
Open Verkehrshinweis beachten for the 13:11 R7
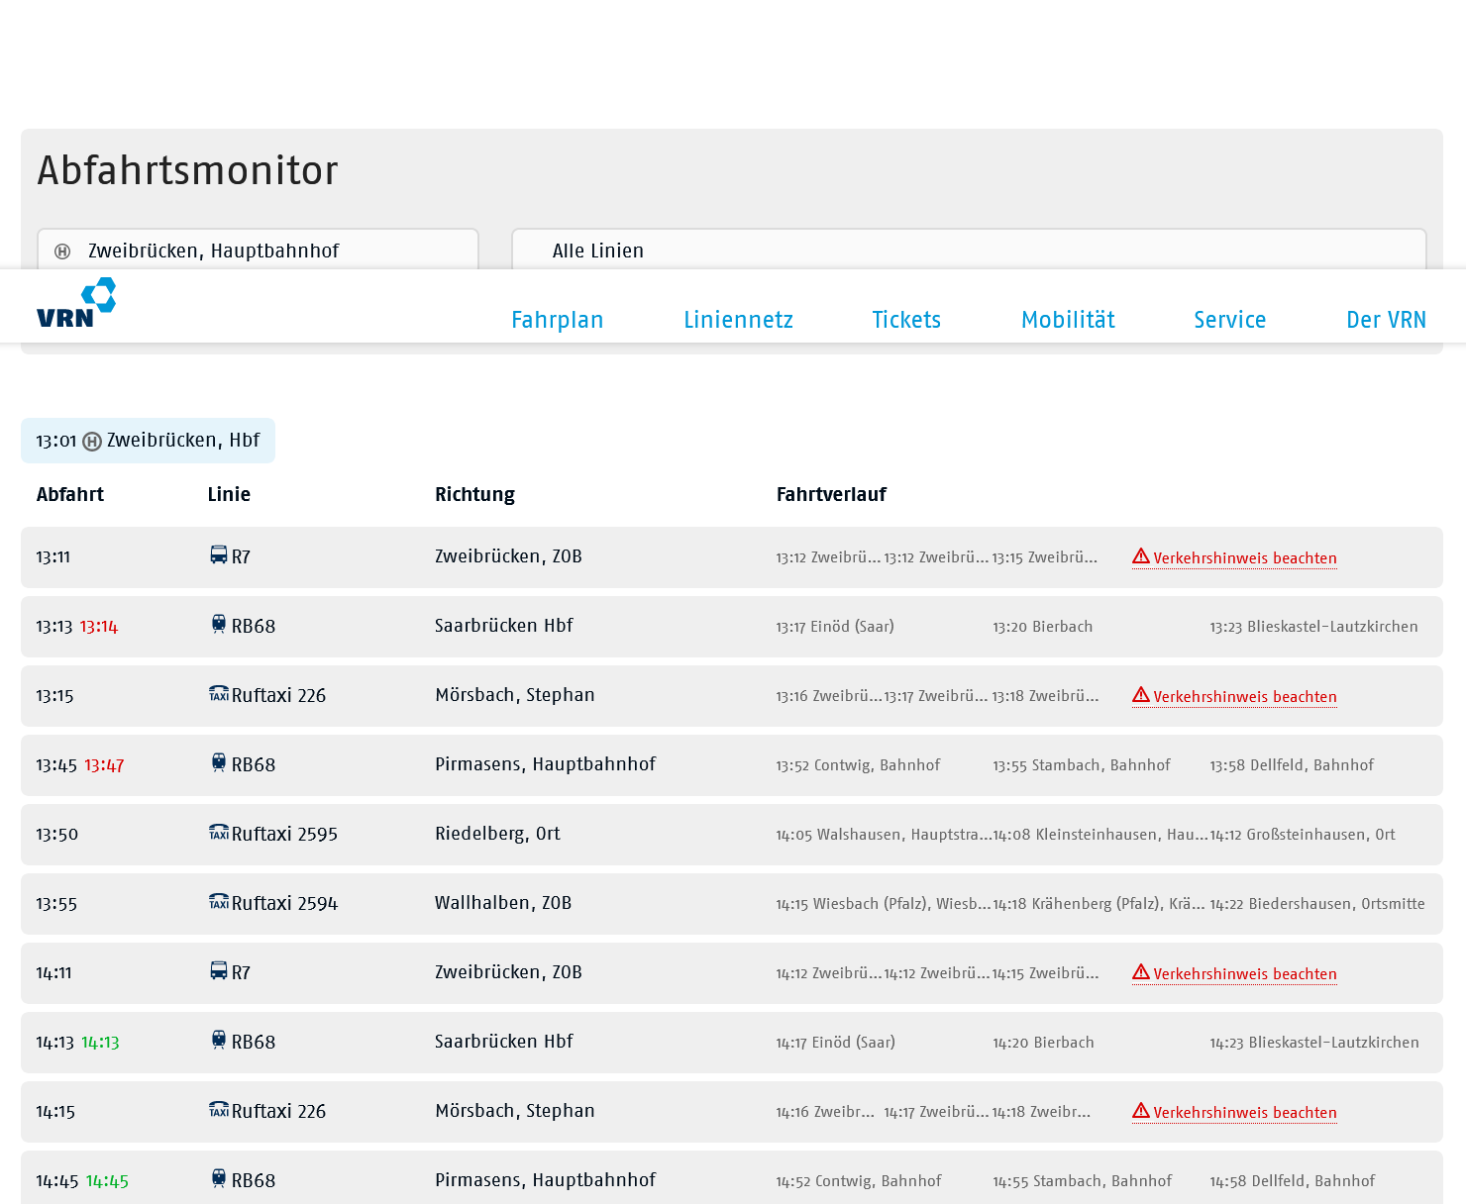[1244, 558]
